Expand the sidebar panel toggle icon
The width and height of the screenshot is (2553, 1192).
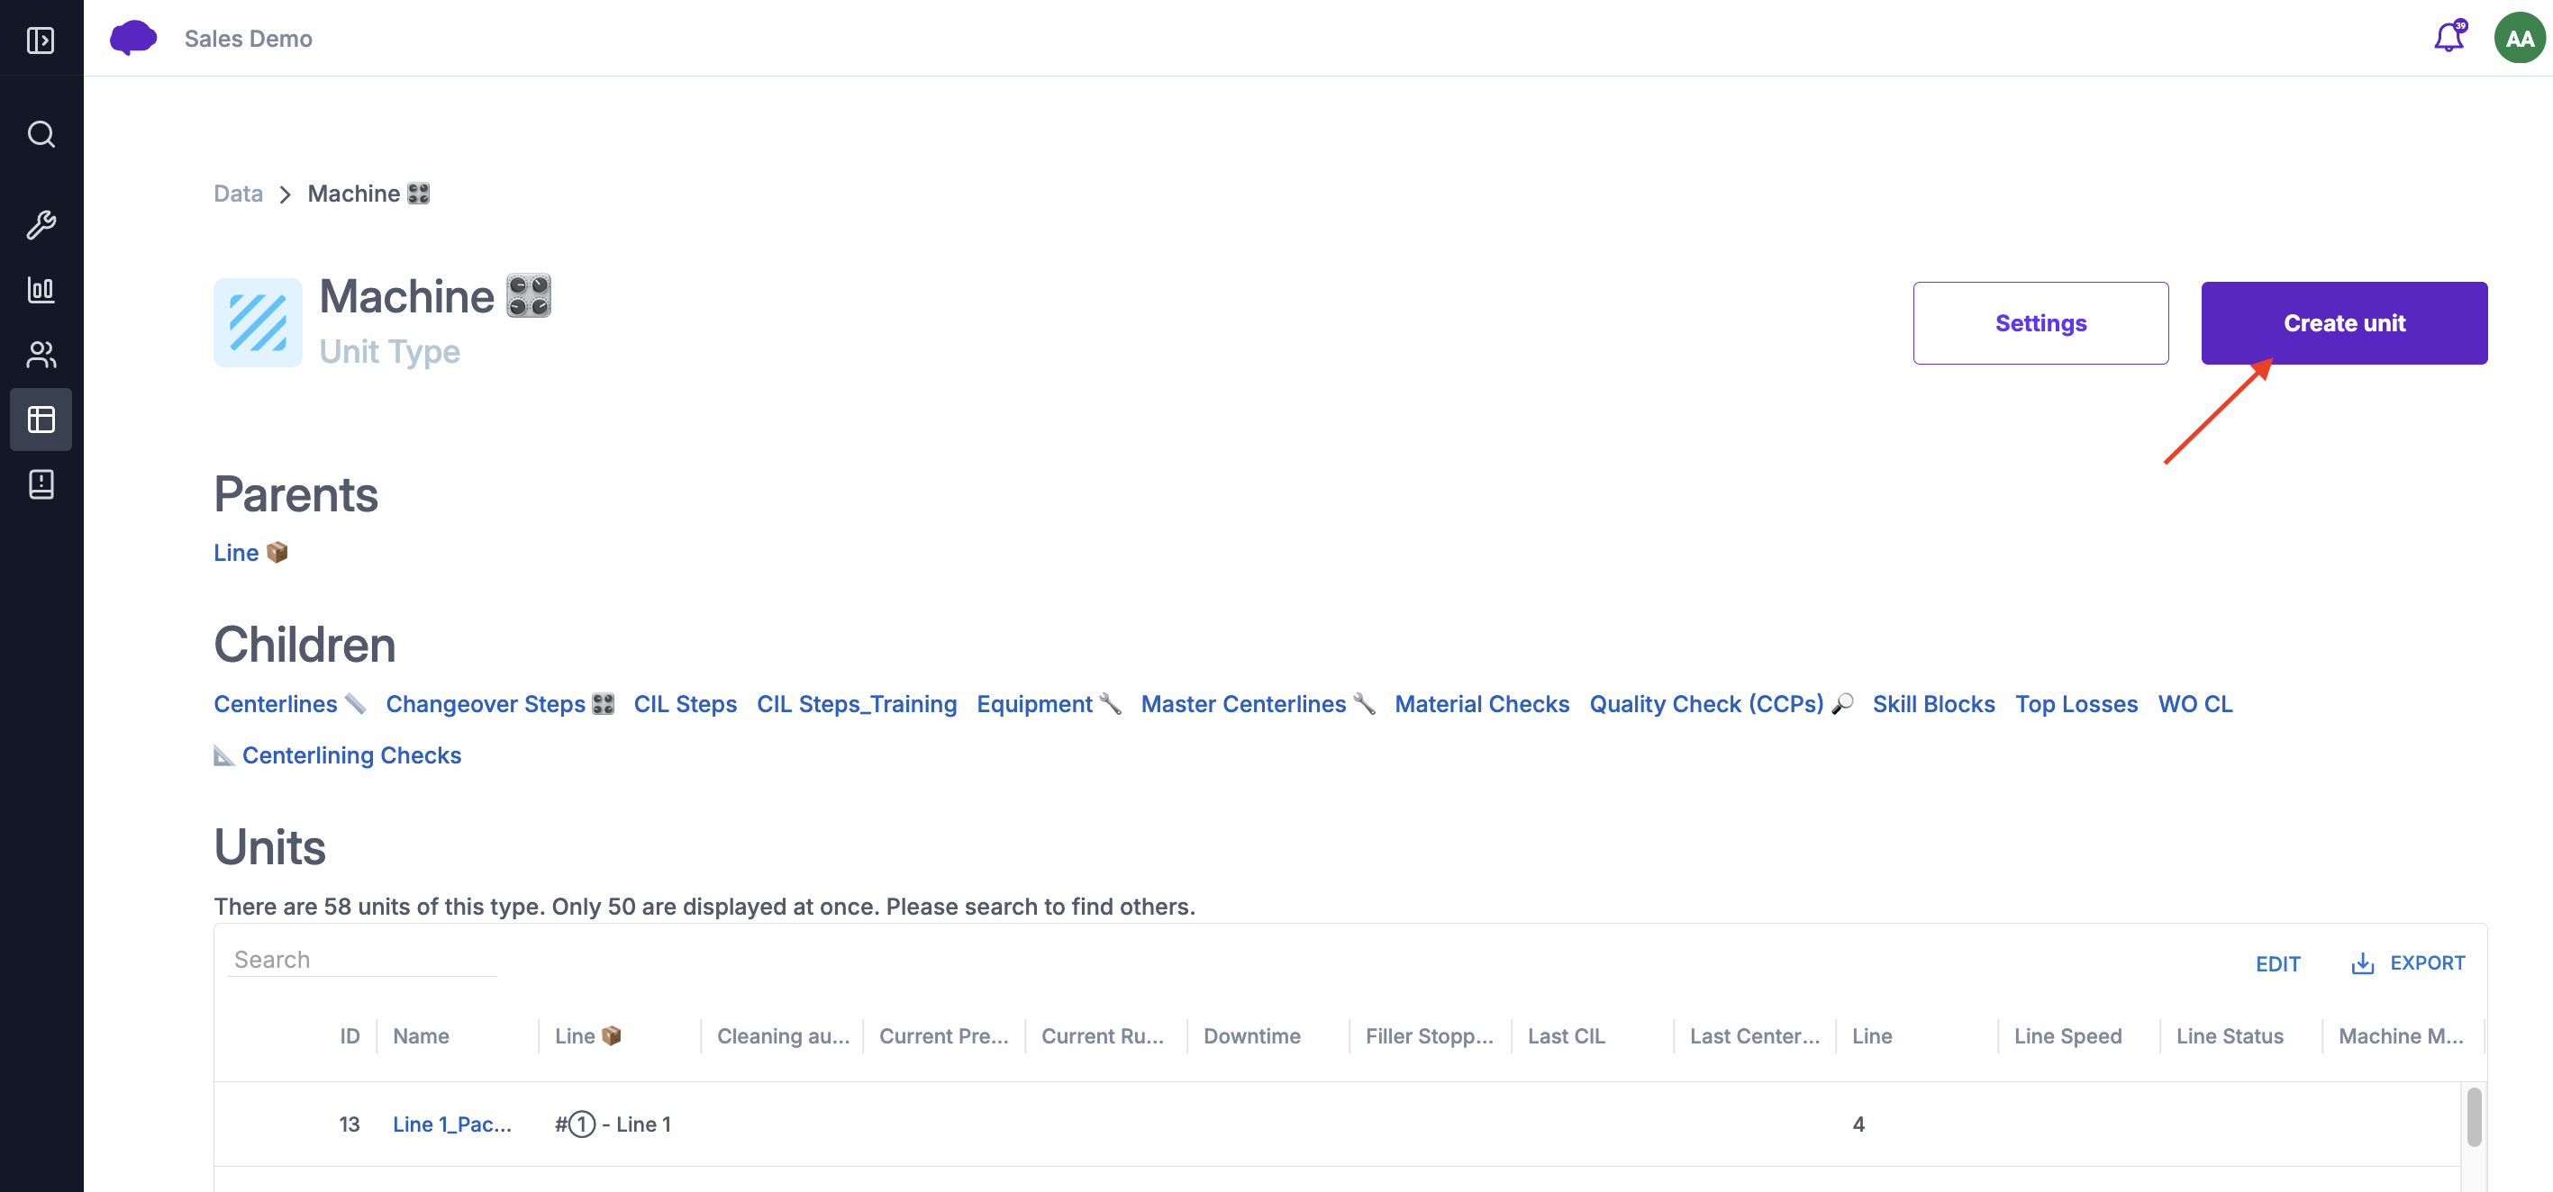[x=41, y=40]
